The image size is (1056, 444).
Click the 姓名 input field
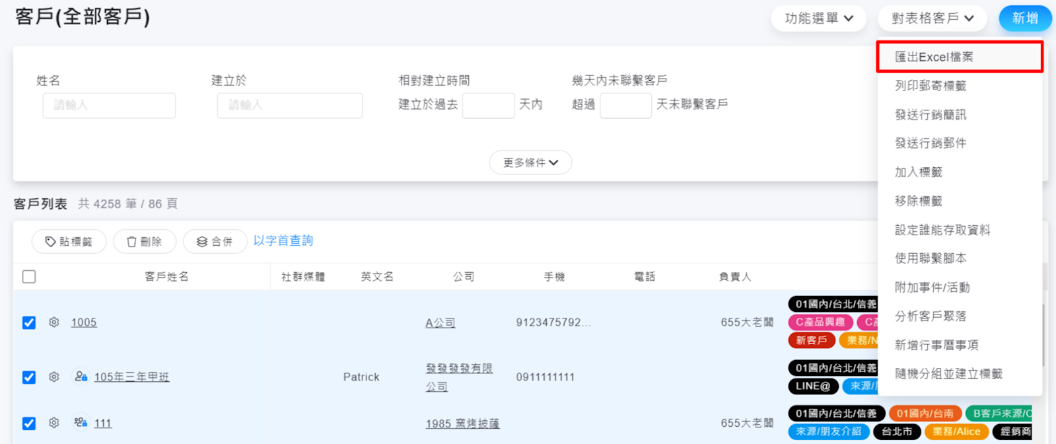point(109,106)
